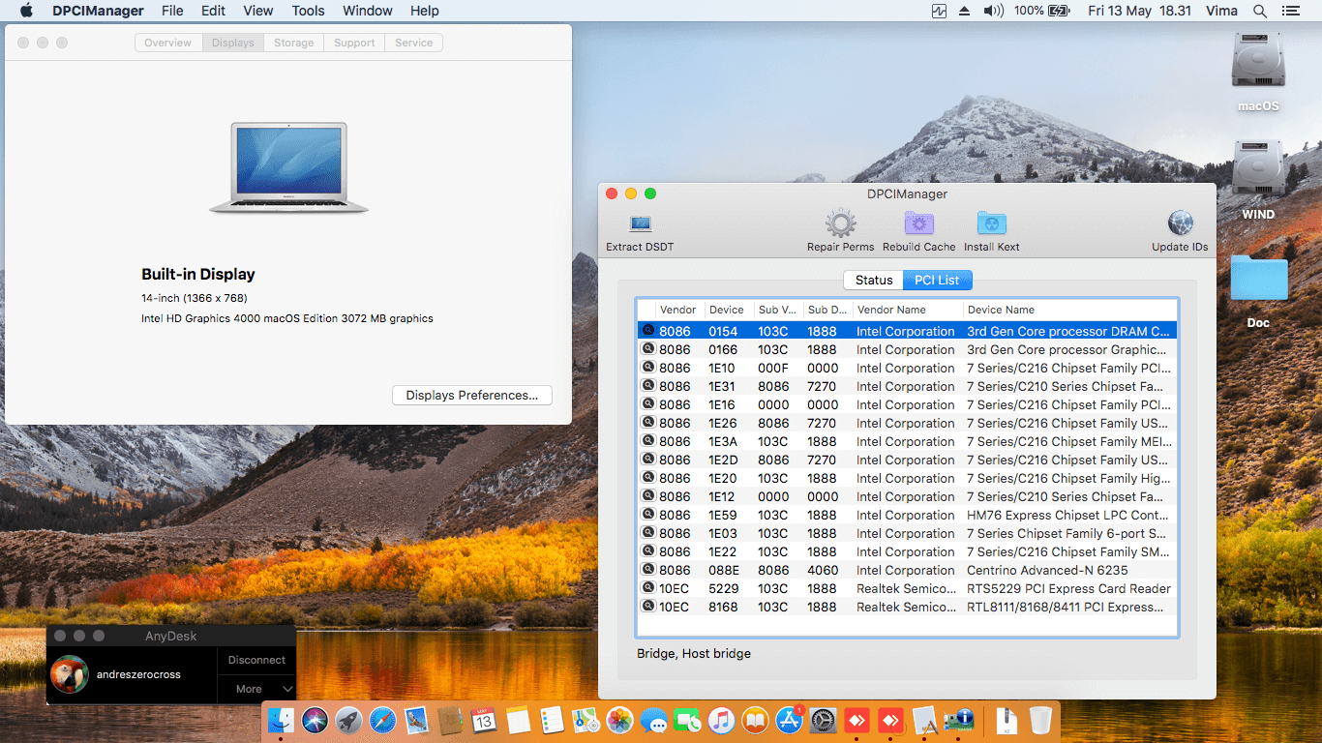Select the RTL8111/8168/8411 PCI Express row
Screen dimensions: 1322x743
(907, 607)
